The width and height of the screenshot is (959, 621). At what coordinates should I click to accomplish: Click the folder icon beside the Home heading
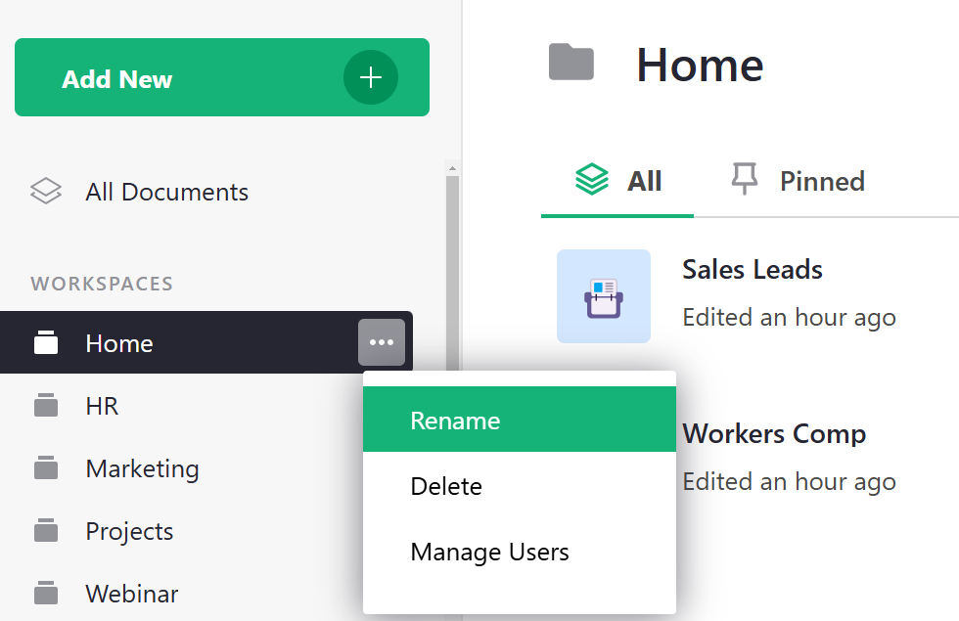pos(571,62)
